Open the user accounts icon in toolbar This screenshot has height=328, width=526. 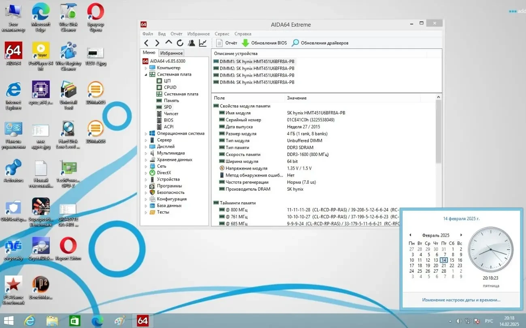tap(191, 43)
